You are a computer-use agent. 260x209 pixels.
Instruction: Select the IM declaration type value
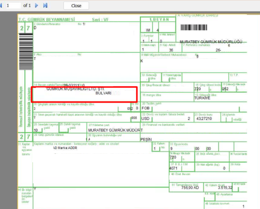(x=148, y=30)
